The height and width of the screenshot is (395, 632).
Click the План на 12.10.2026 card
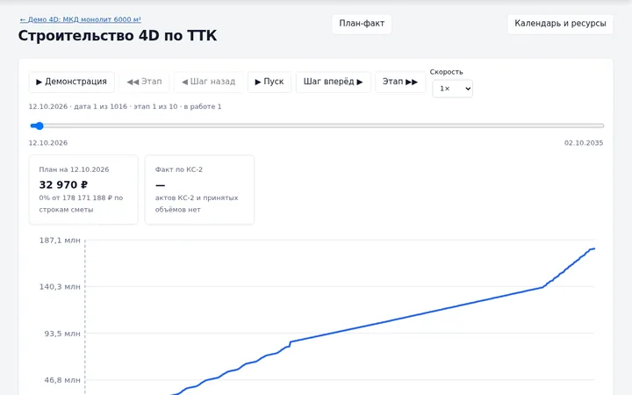83,190
